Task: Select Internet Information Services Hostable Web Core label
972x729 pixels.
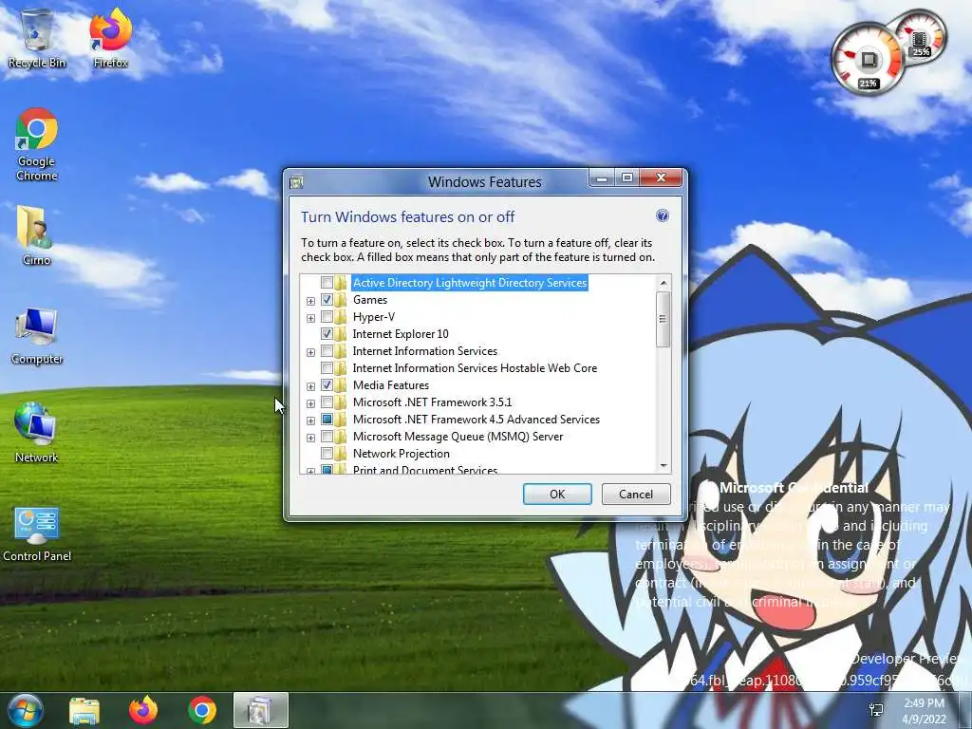Action: [x=475, y=368]
